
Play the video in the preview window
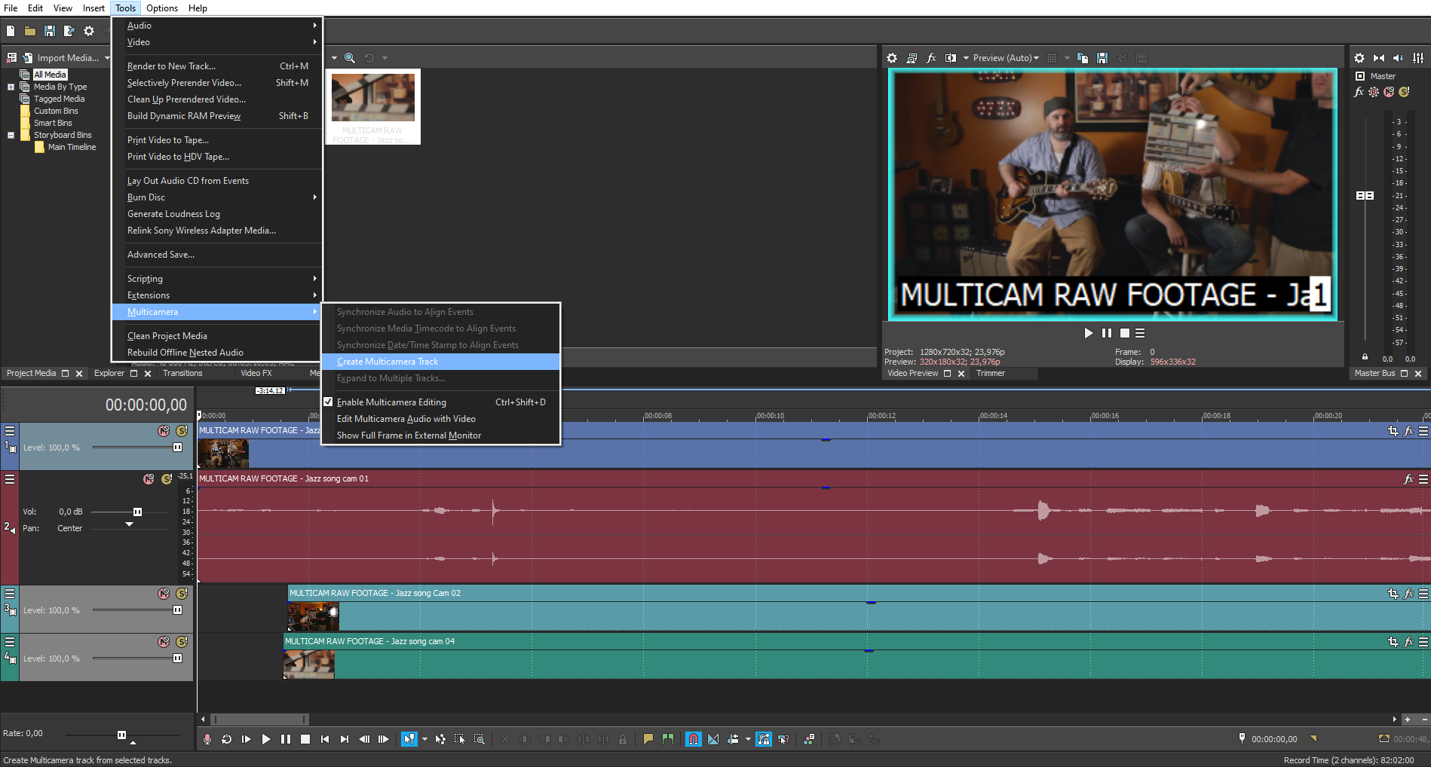click(x=1088, y=333)
